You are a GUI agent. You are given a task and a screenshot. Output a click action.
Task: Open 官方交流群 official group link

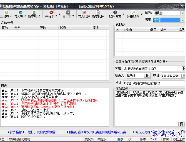pyautogui.click(x=142, y=132)
